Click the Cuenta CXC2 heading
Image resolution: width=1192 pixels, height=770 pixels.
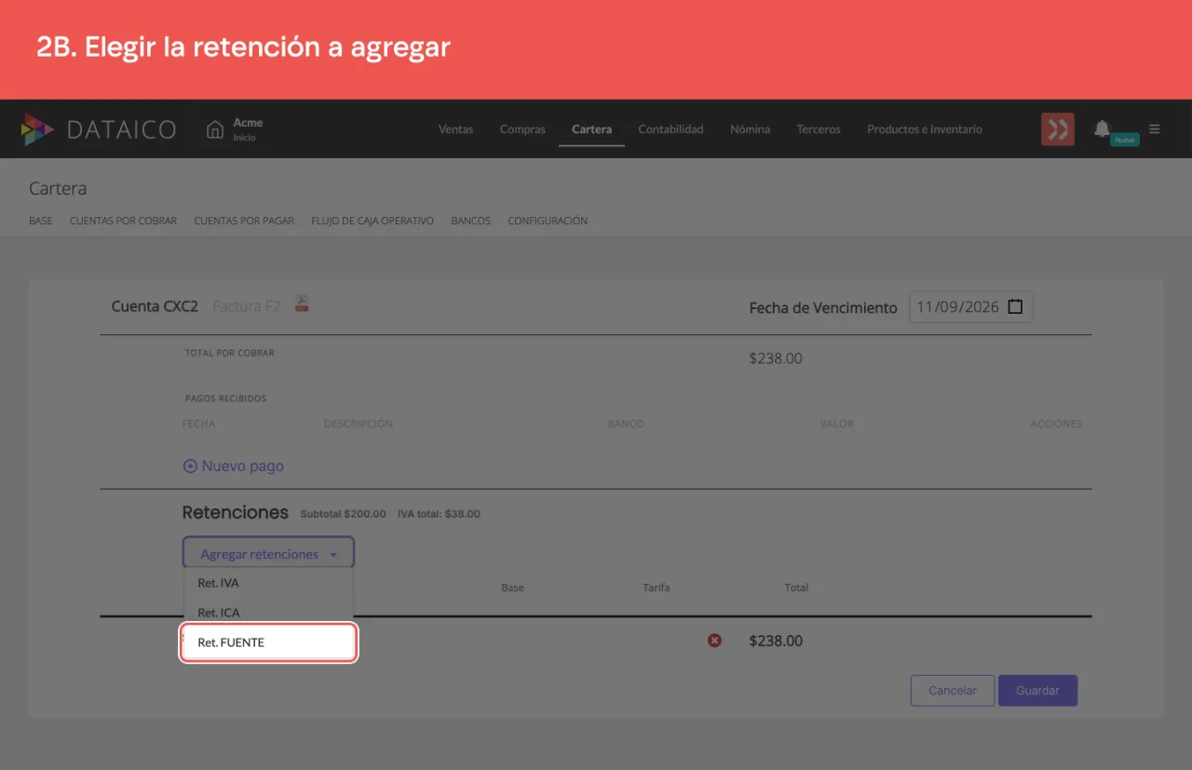pyautogui.click(x=155, y=305)
